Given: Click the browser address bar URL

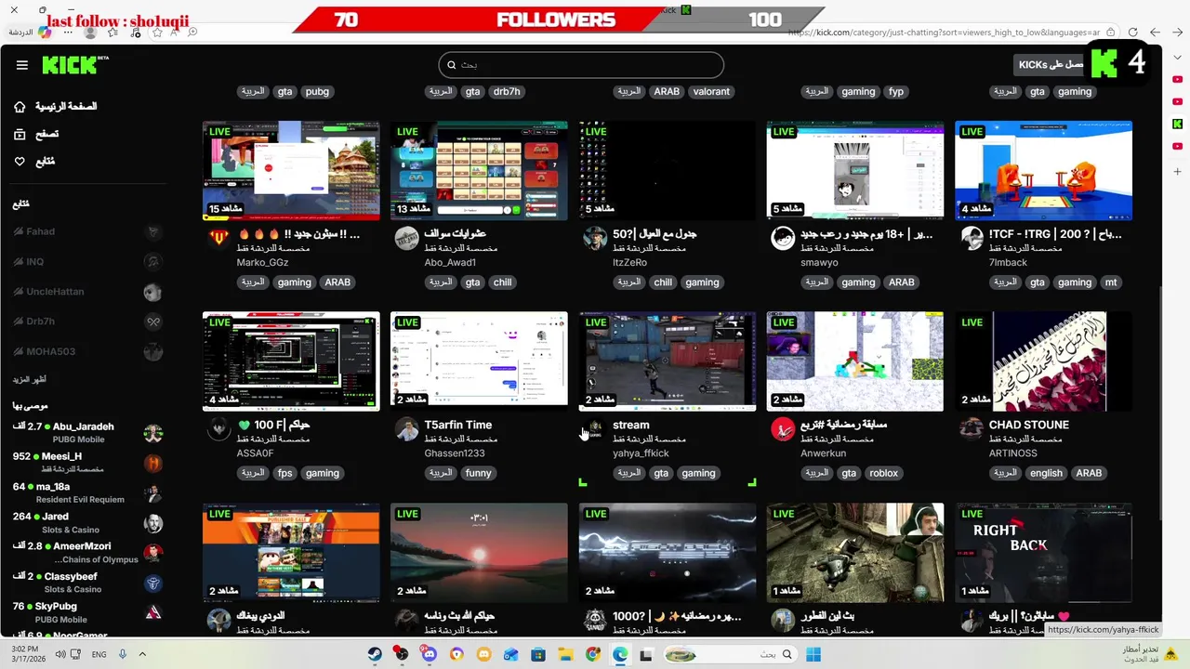Looking at the screenshot, I should tap(944, 33).
